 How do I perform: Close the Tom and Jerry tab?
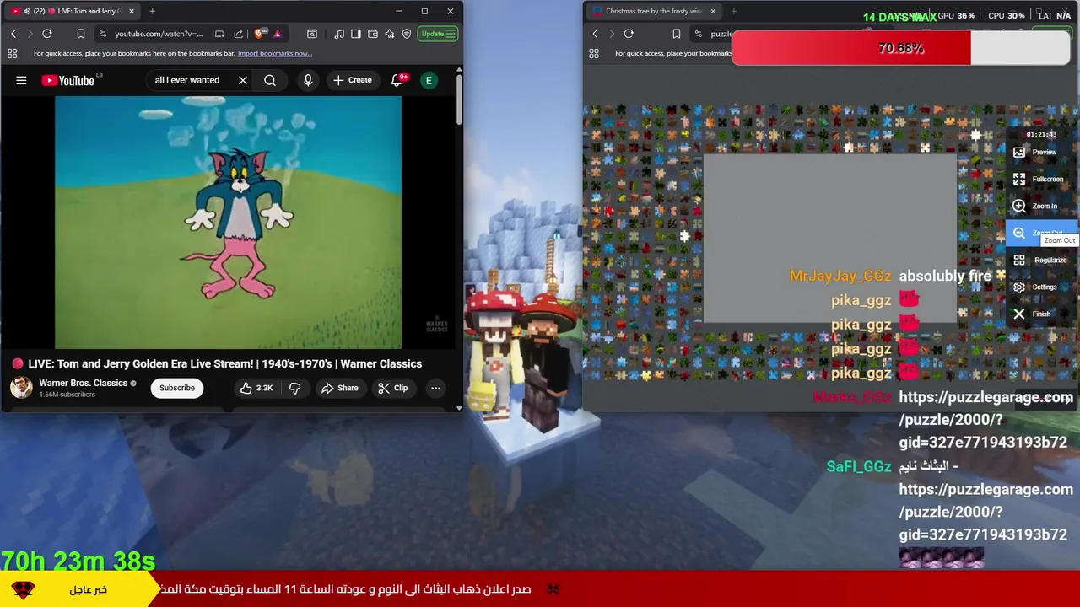pyautogui.click(x=131, y=11)
